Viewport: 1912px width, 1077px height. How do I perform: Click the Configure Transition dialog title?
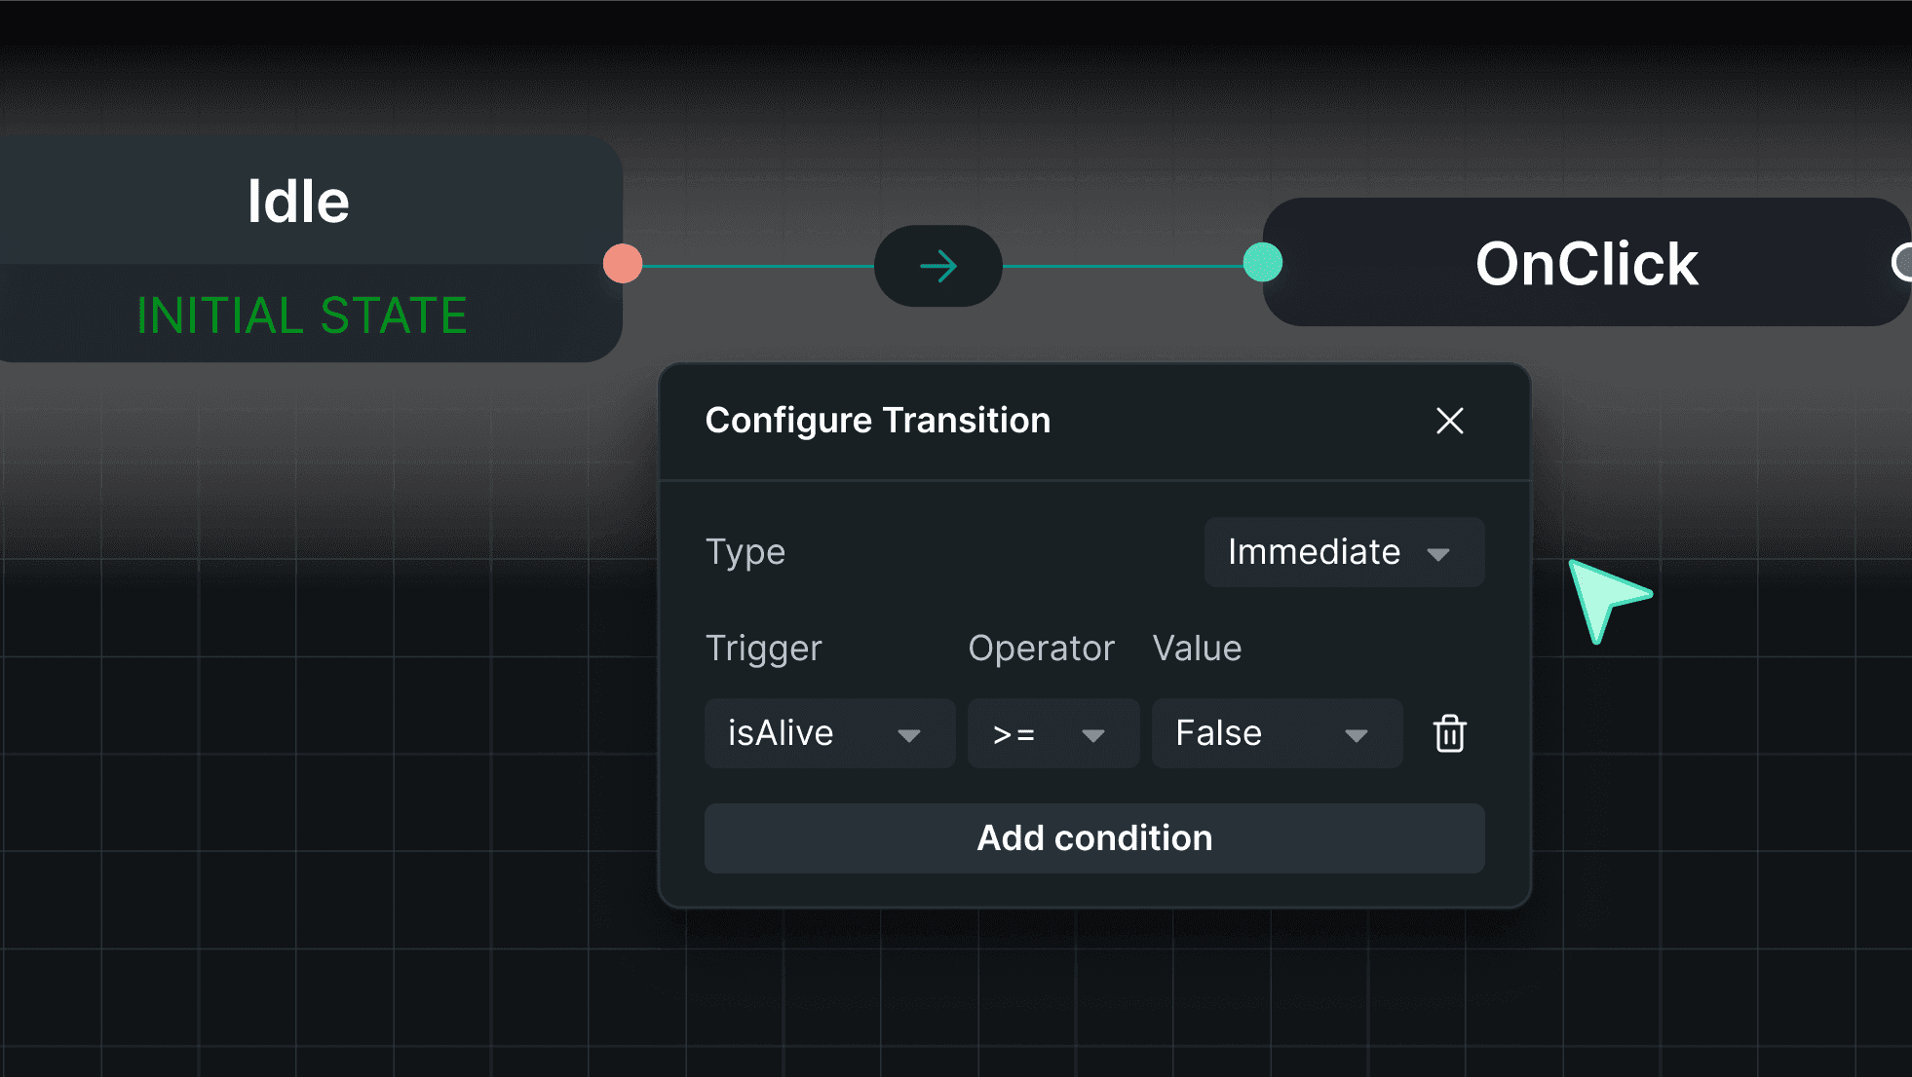point(877,420)
